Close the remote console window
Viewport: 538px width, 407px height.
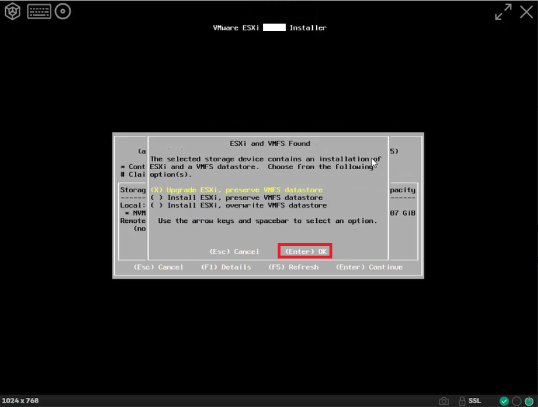point(526,11)
